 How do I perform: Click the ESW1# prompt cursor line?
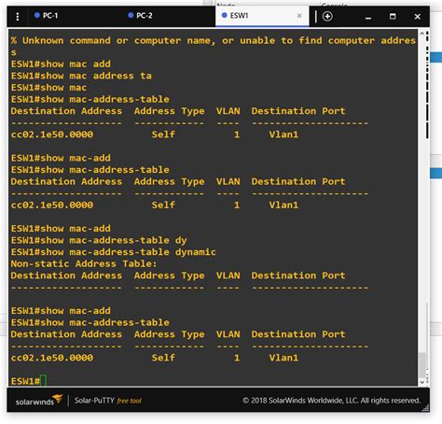(29, 381)
